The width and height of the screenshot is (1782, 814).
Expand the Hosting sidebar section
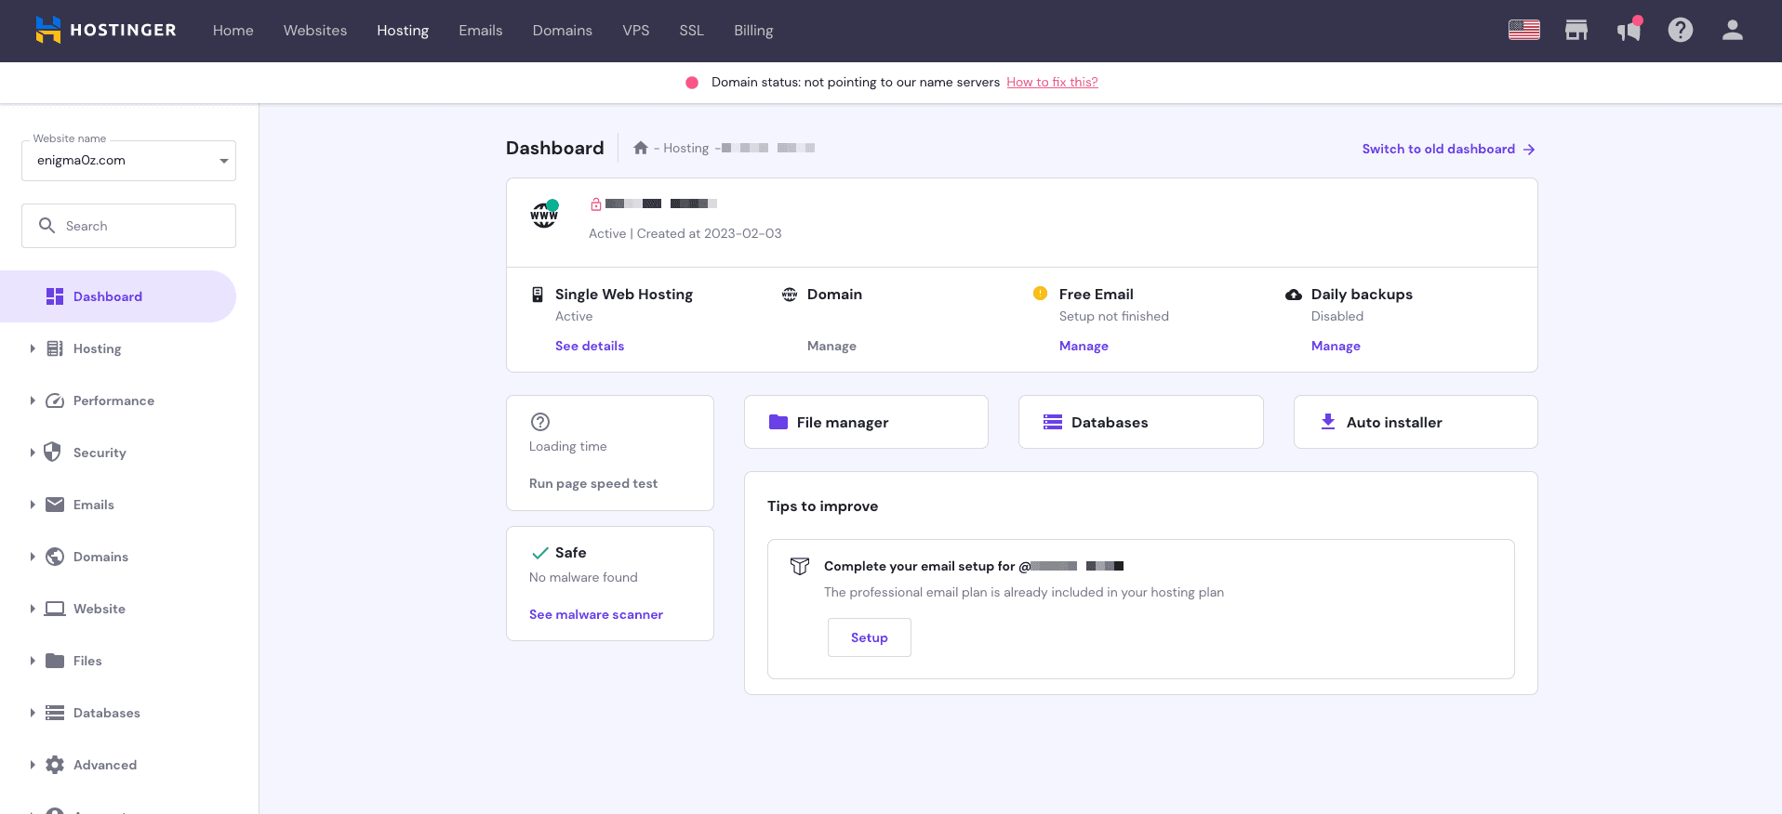click(x=33, y=348)
